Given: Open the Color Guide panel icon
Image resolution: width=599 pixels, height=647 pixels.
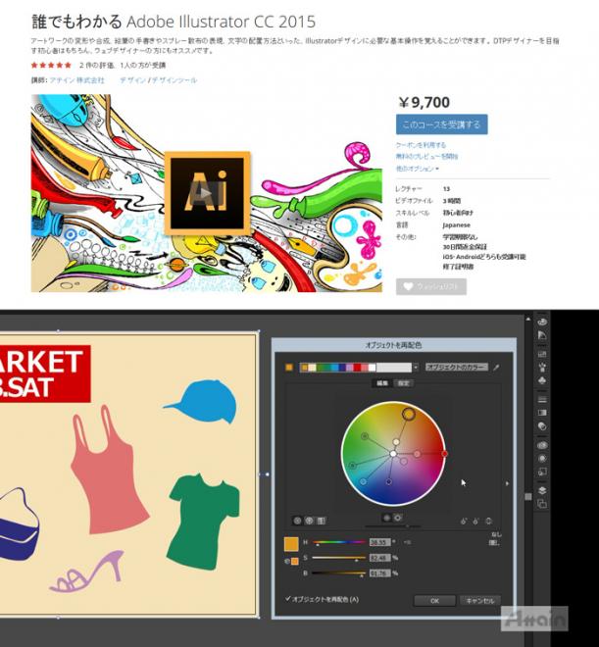Looking at the screenshot, I should (x=542, y=335).
